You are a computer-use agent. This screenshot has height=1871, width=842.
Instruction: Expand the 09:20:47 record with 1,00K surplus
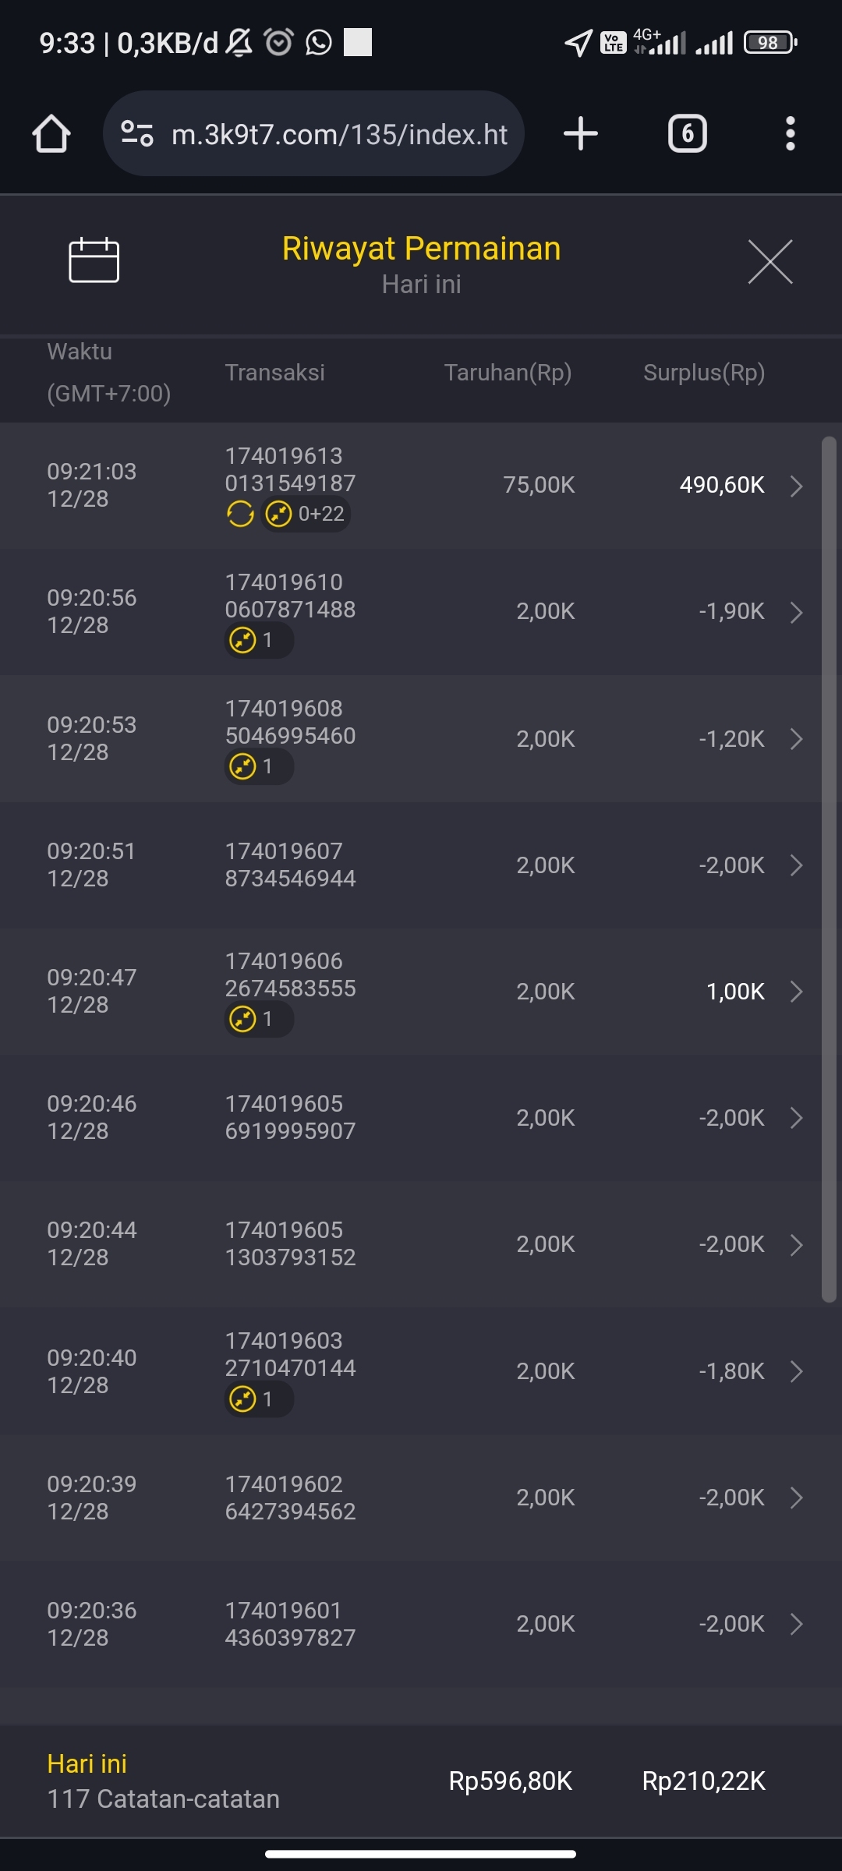click(796, 992)
